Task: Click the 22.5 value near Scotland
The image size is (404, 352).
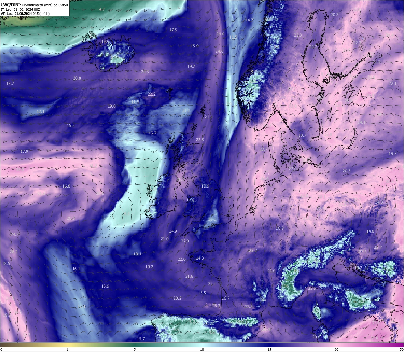Action: [x=200, y=140]
